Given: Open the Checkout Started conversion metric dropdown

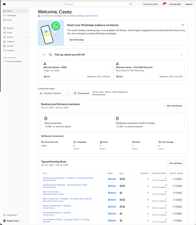Looking at the screenshot, I should pyautogui.click(x=54, y=93).
